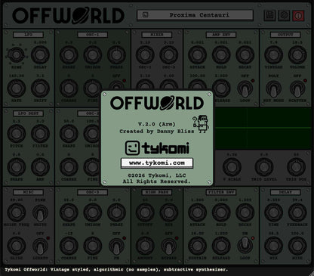Click the Delay Feedback knob
Viewport: 314px width, 276px height.
pyautogui.click(x=297, y=212)
